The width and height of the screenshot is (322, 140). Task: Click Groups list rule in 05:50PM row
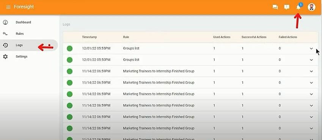click(131, 60)
